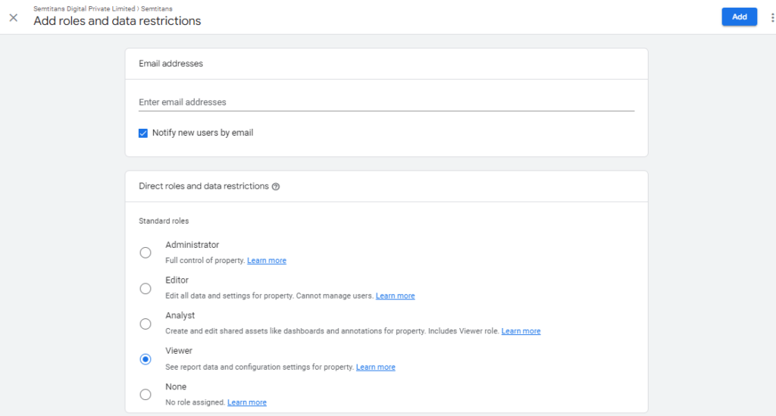This screenshot has height=416, width=776.
Task: Select the Viewer radio button
Action: [x=145, y=359]
